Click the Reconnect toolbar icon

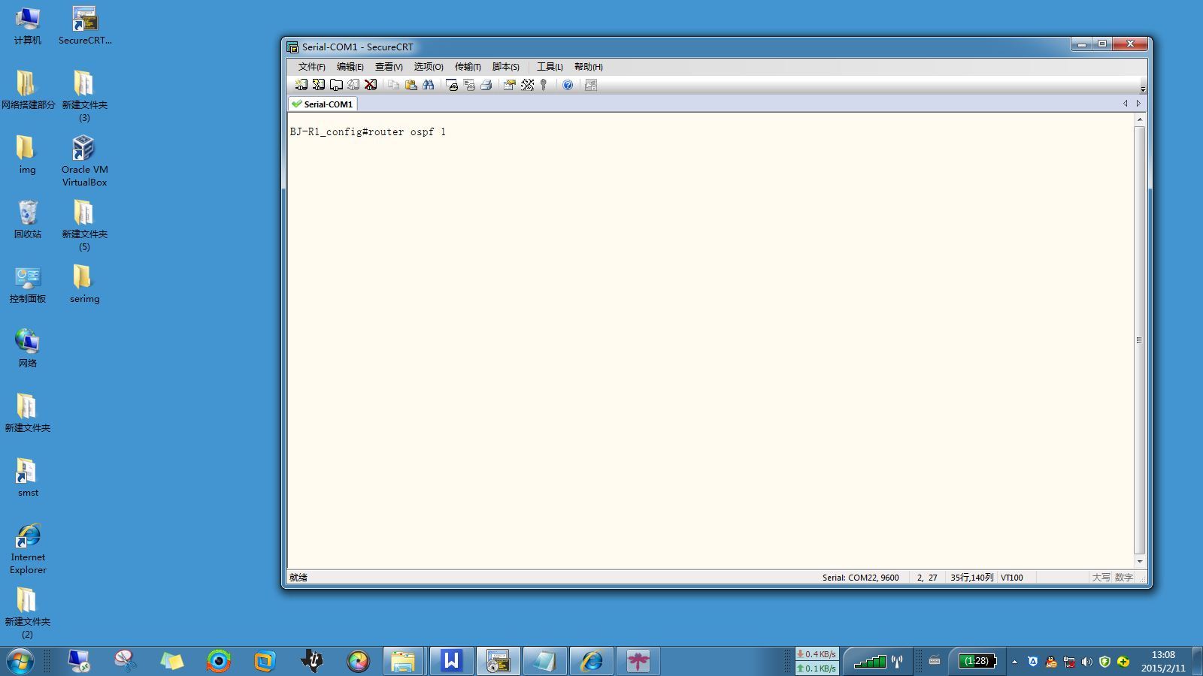353,85
